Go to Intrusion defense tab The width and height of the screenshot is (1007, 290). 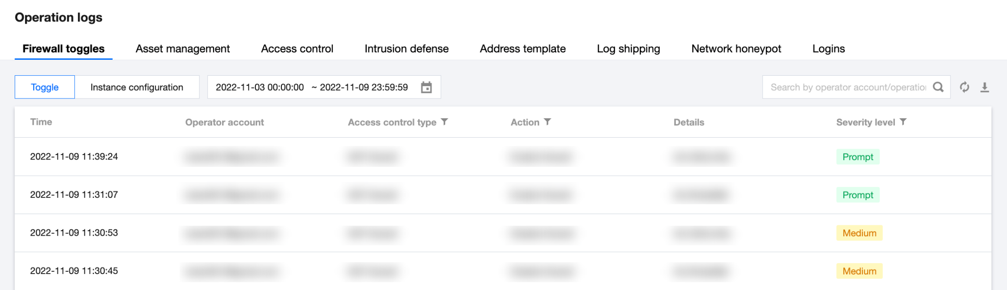(406, 49)
